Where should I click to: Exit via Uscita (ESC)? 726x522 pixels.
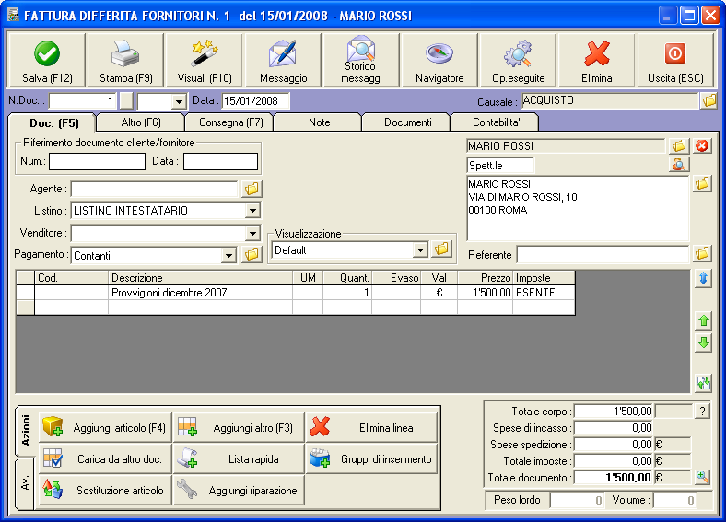(x=675, y=60)
